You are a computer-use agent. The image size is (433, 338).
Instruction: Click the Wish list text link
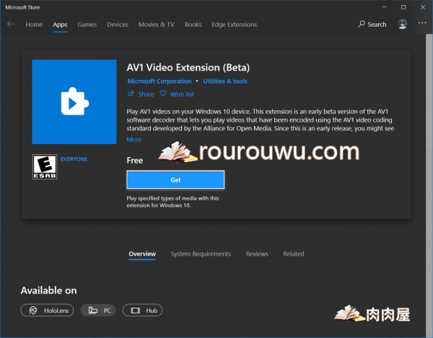tap(183, 94)
